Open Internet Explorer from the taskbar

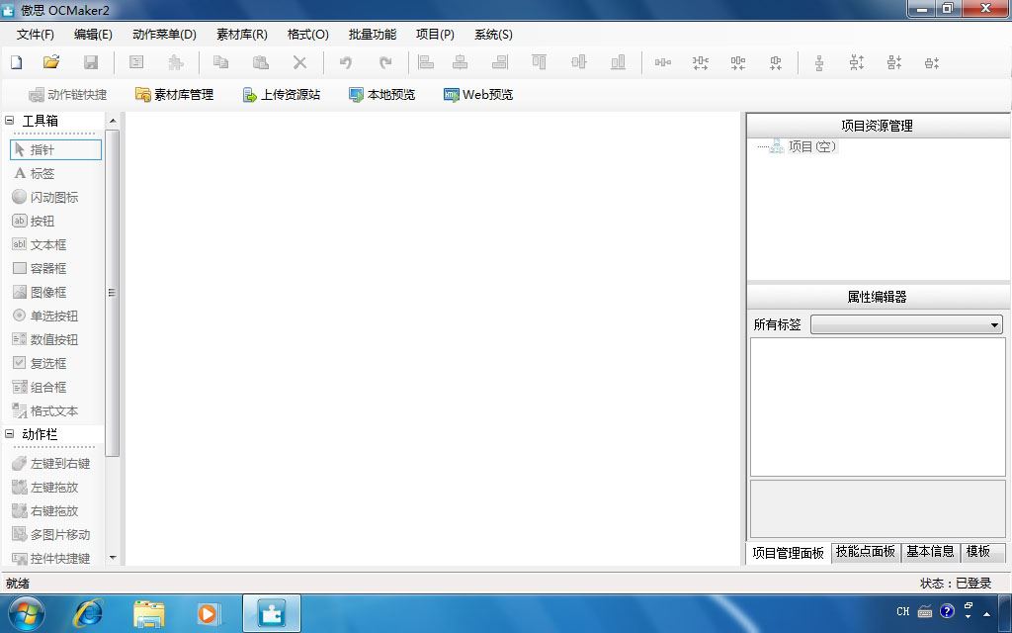(x=88, y=613)
